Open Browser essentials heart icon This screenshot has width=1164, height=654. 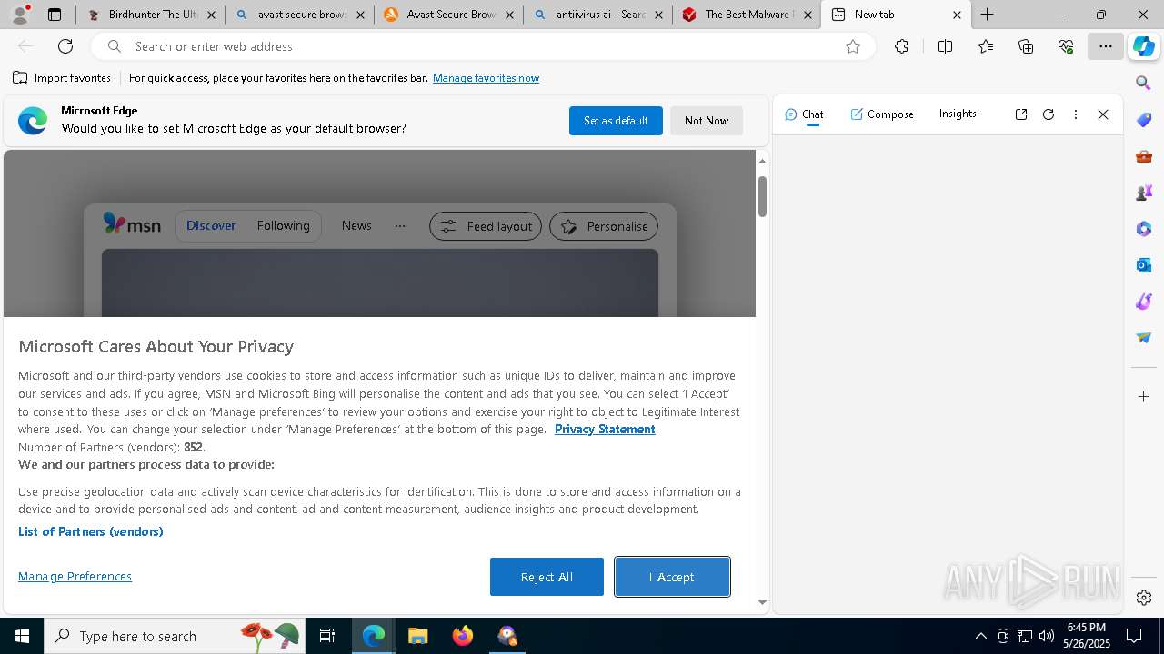click(1066, 46)
